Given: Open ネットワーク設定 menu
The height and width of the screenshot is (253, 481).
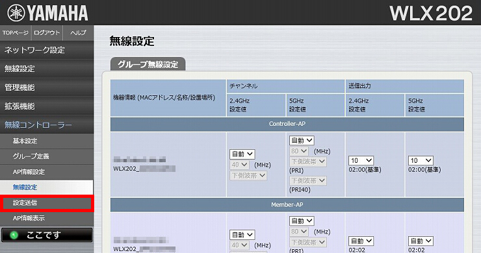Looking at the screenshot, I should 47,50.
